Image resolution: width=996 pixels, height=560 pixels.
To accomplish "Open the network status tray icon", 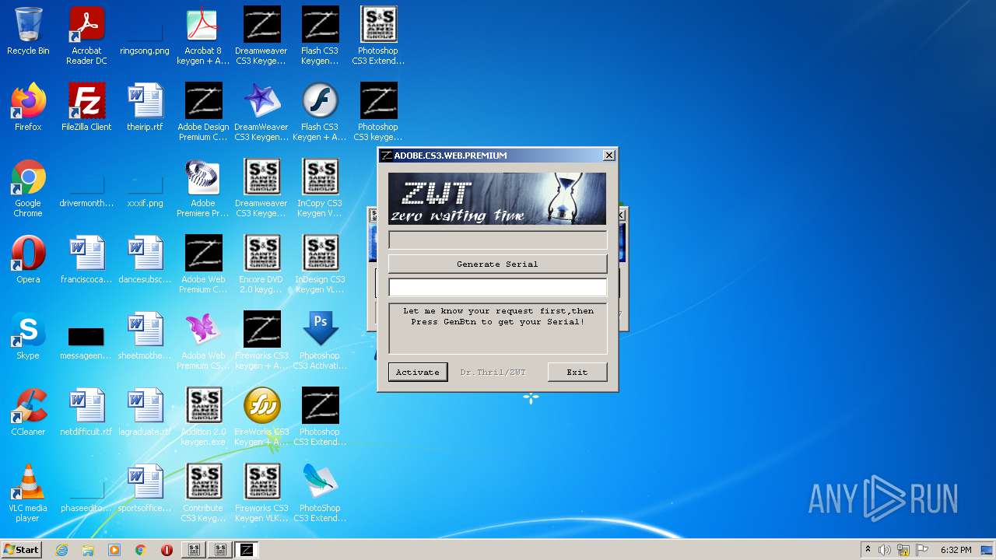I will pos(903,550).
